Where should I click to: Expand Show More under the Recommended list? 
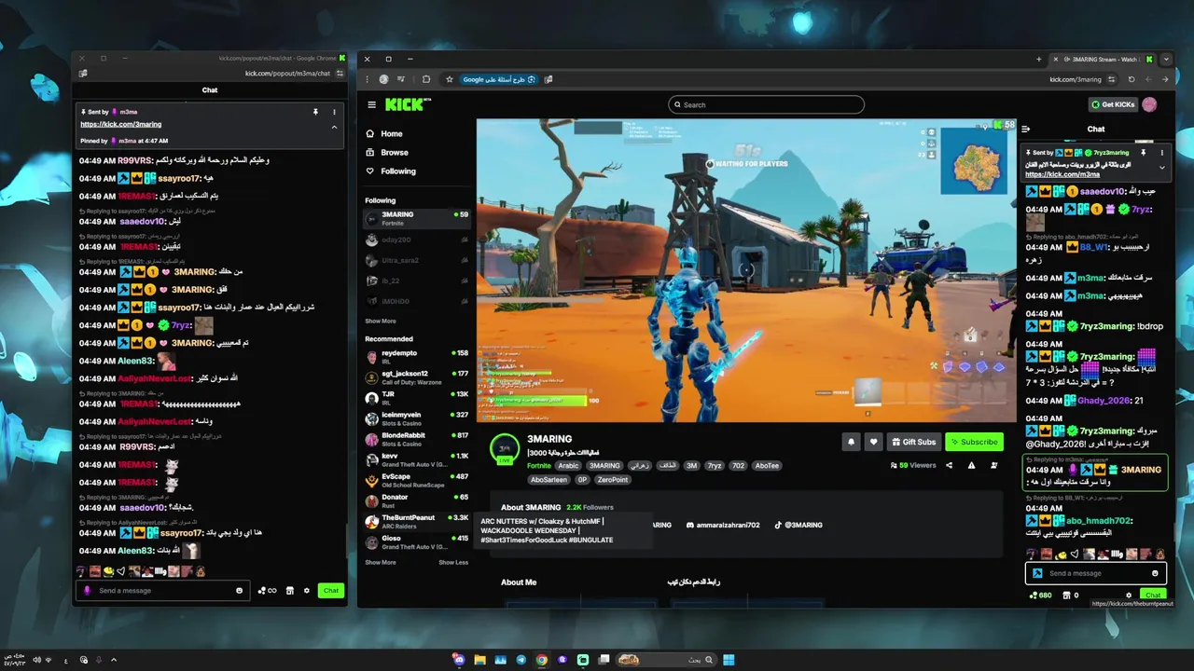(x=380, y=562)
